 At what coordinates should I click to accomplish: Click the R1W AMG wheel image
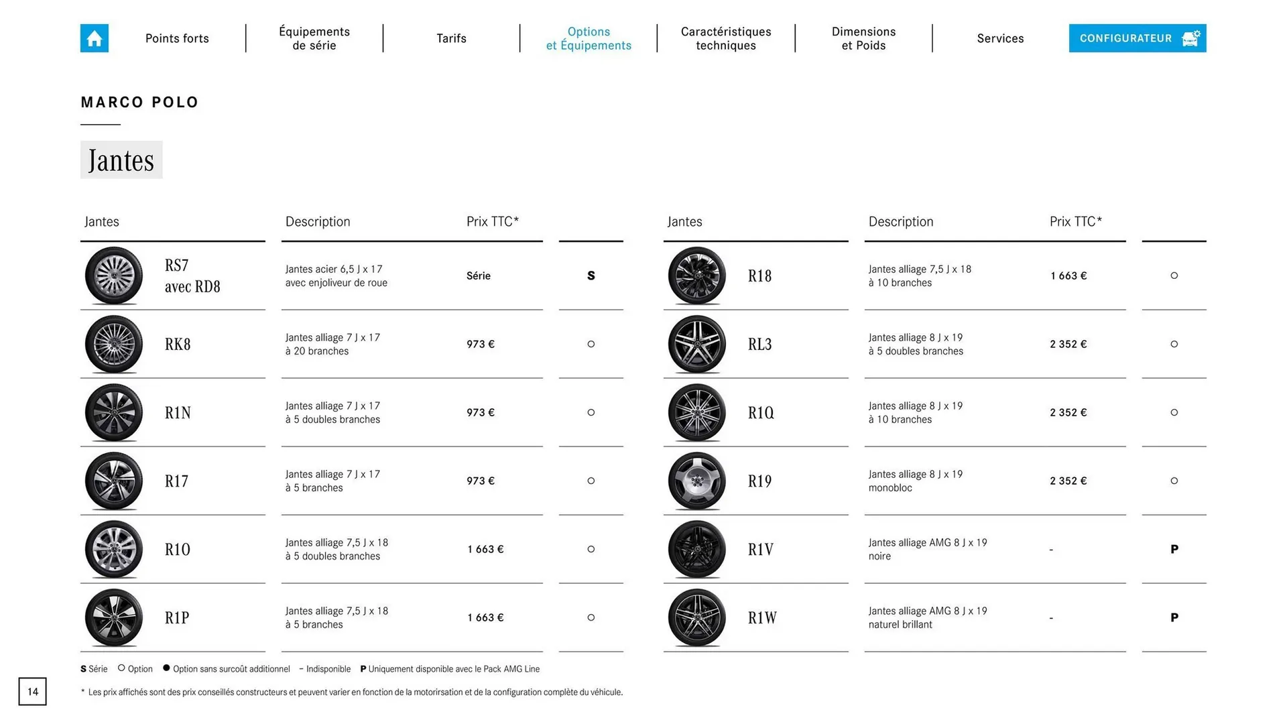pyautogui.click(x=696, y=617)
